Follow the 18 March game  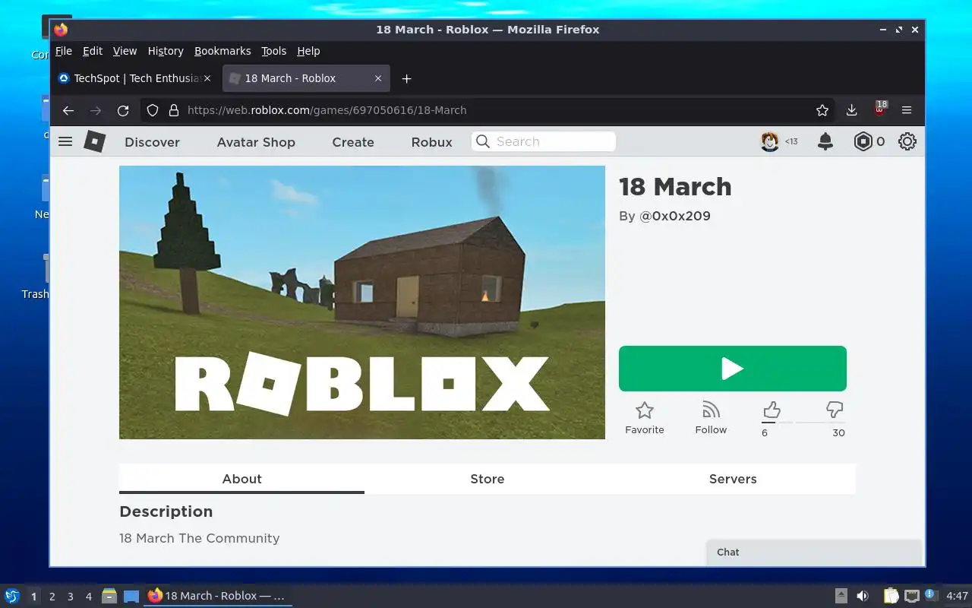711,418
